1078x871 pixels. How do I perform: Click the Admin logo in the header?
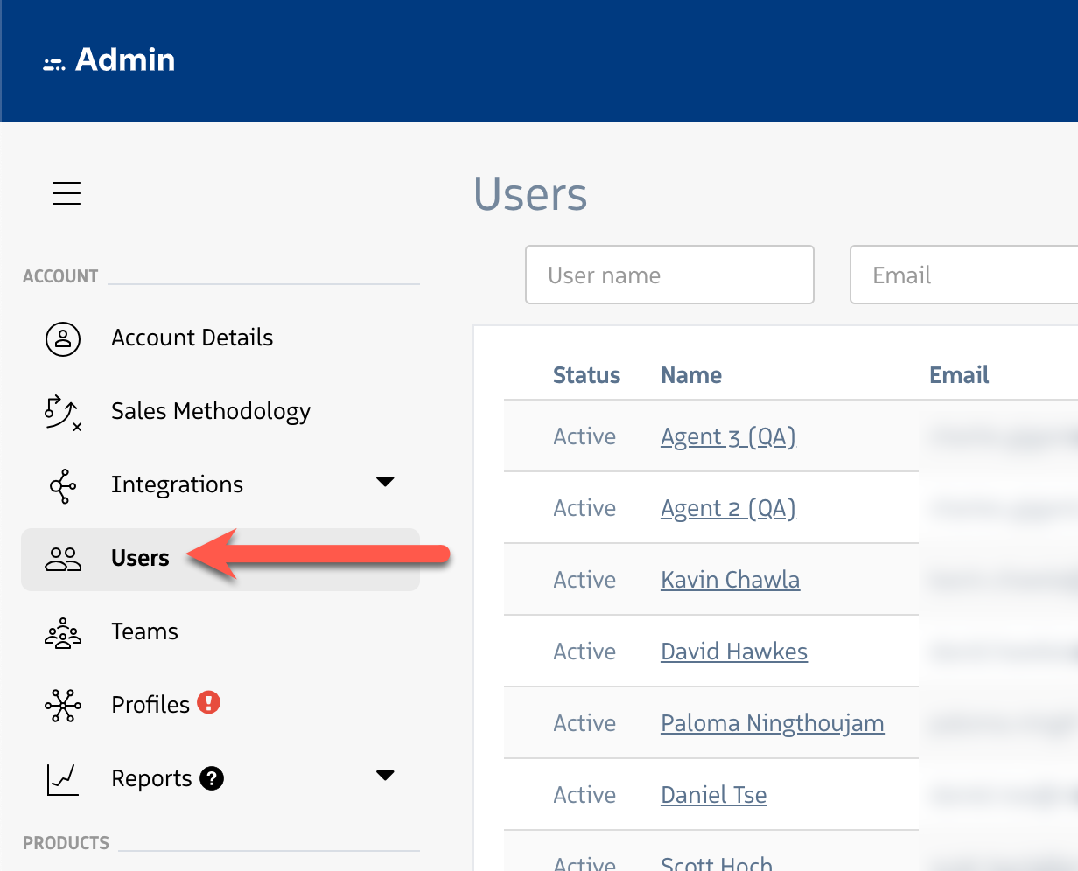[x=109, y=59]
